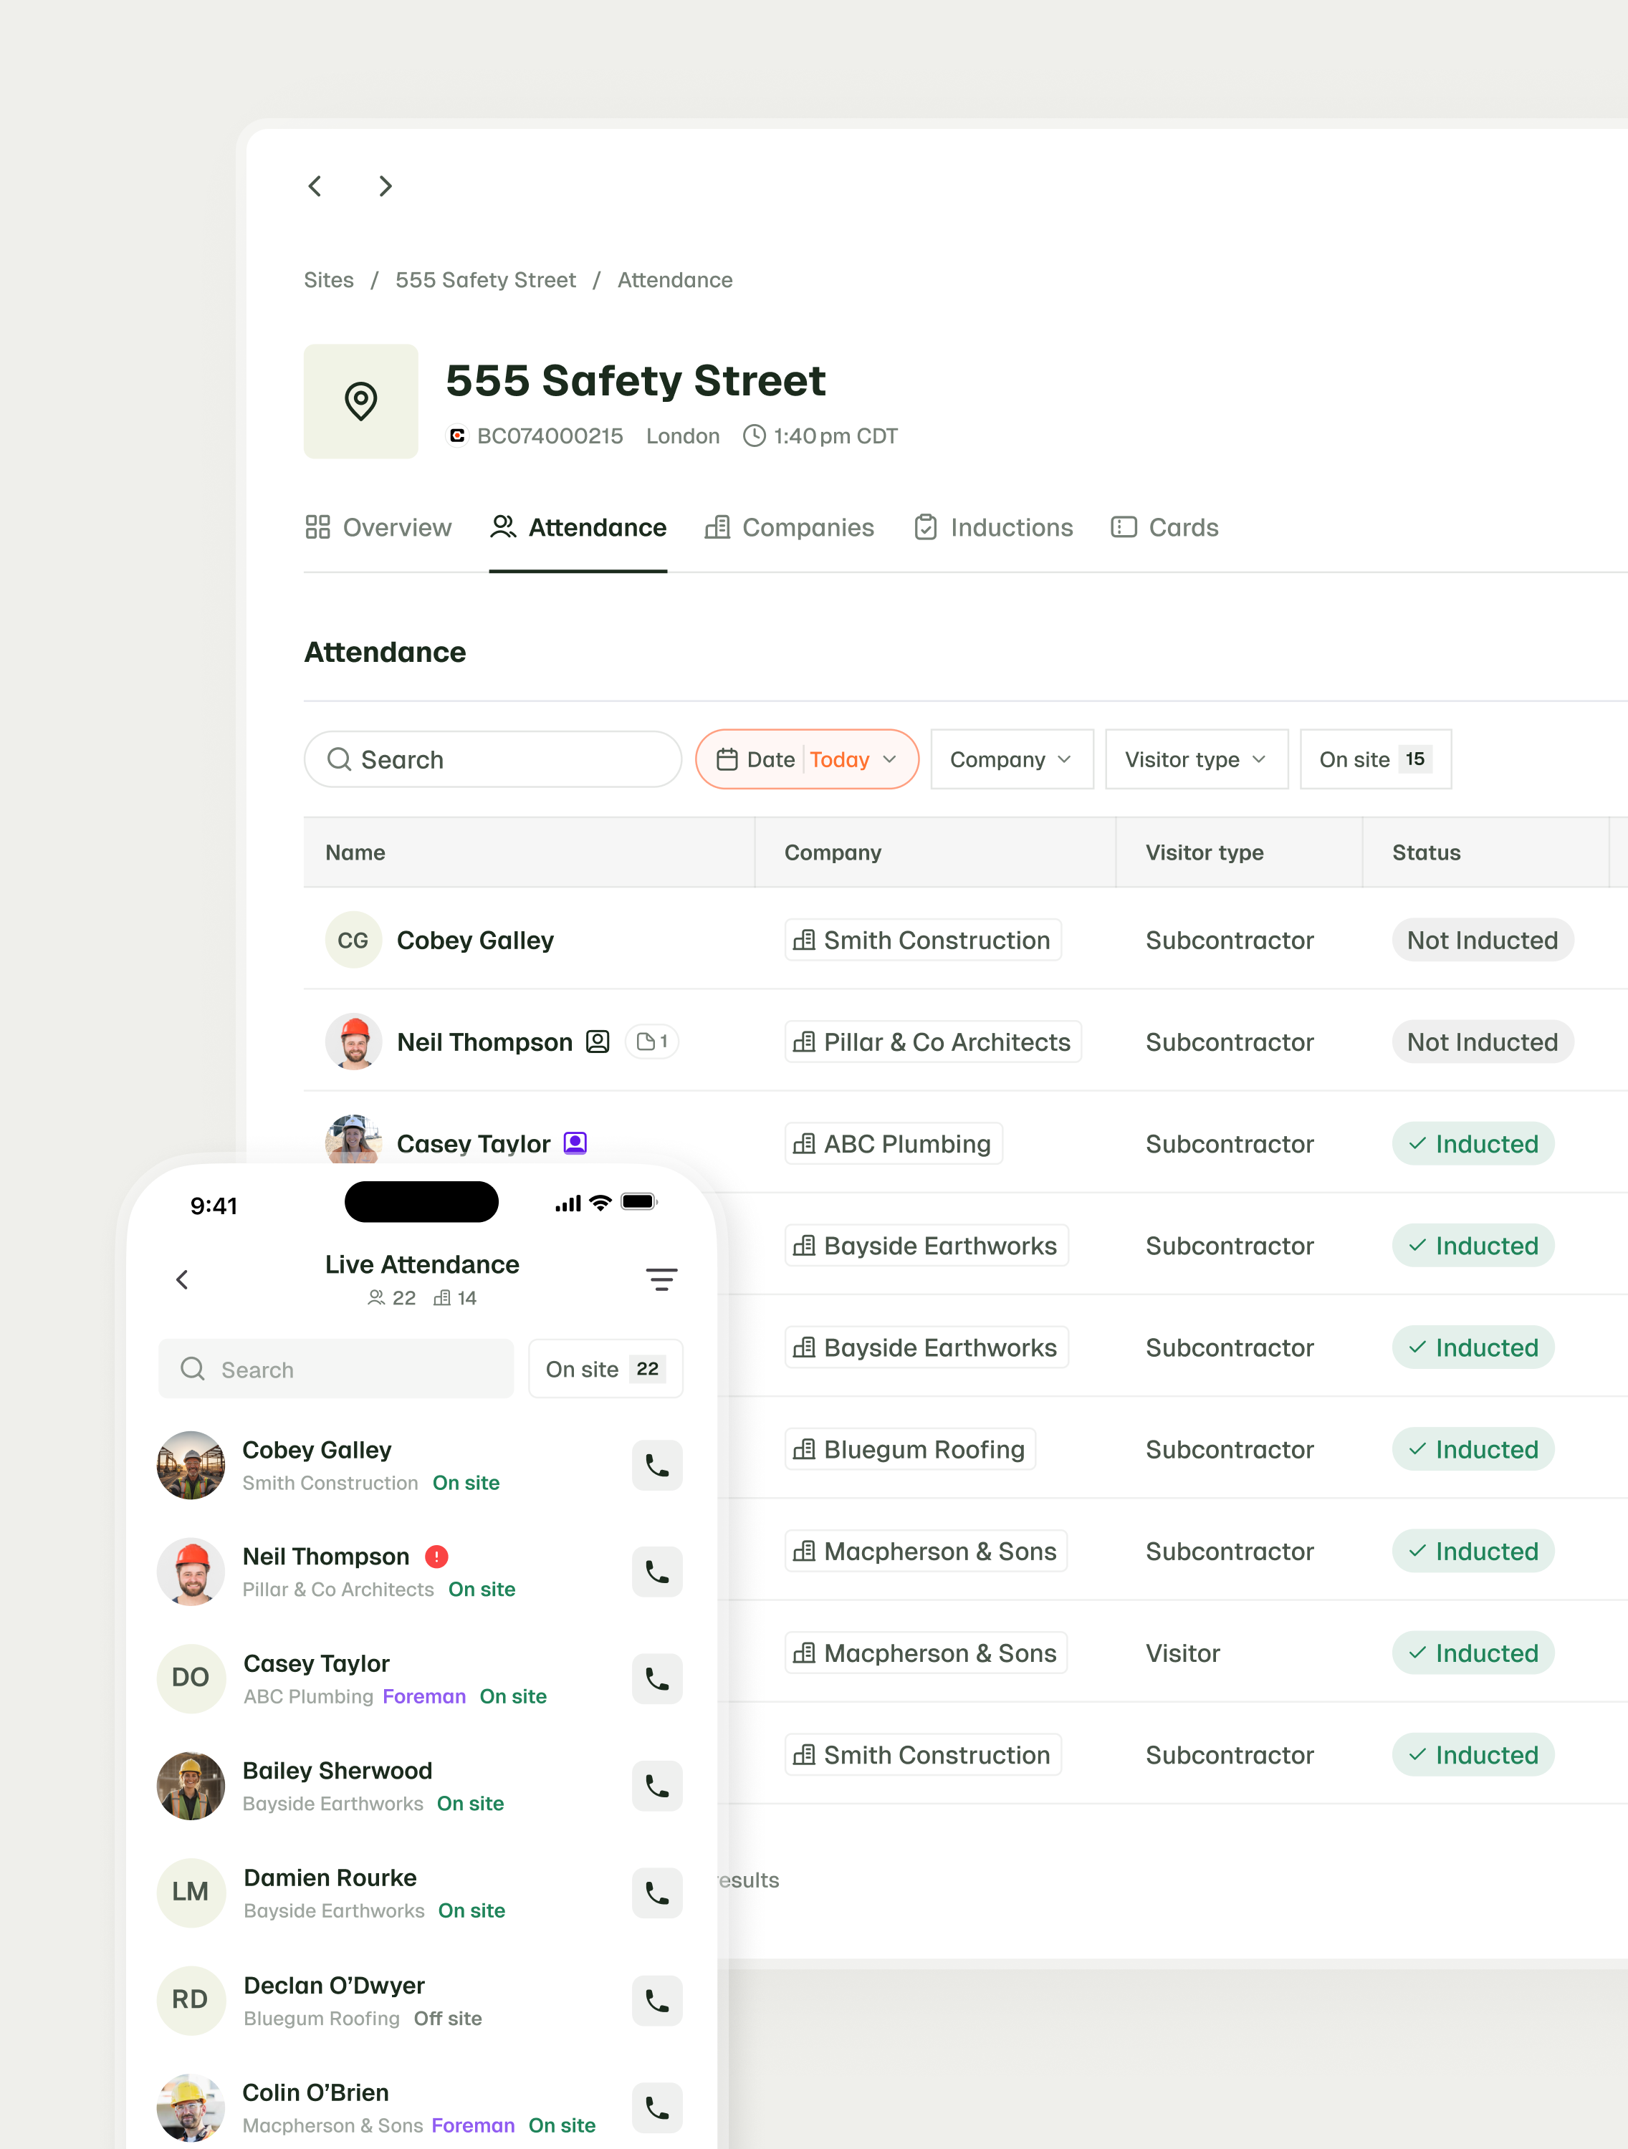This screenshot has height=2149, width=1628.
Task: Open the Inductions tab
Action: [993, 527]
